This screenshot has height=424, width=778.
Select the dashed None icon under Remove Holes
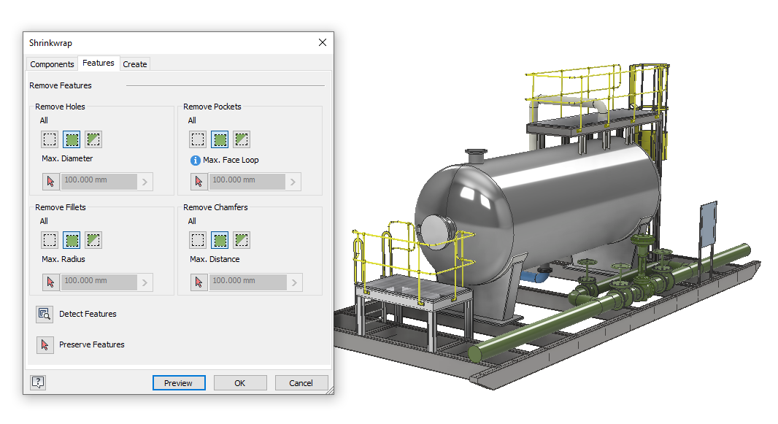pos(49,139)
